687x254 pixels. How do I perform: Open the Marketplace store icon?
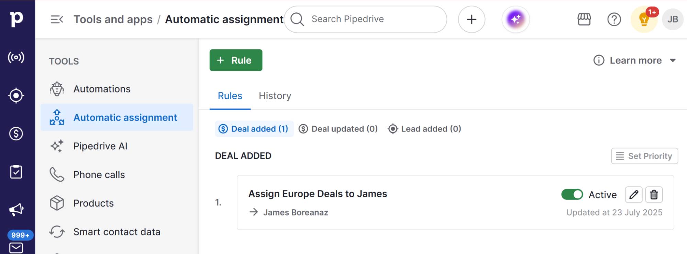(584, 19)
